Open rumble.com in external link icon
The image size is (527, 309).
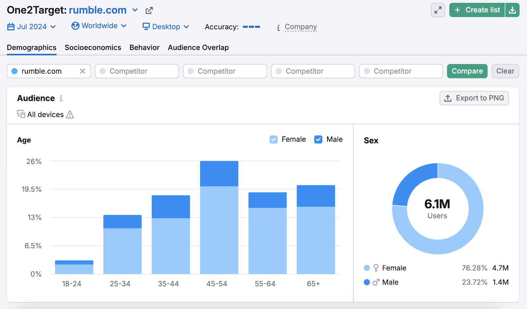pos(149,11)
